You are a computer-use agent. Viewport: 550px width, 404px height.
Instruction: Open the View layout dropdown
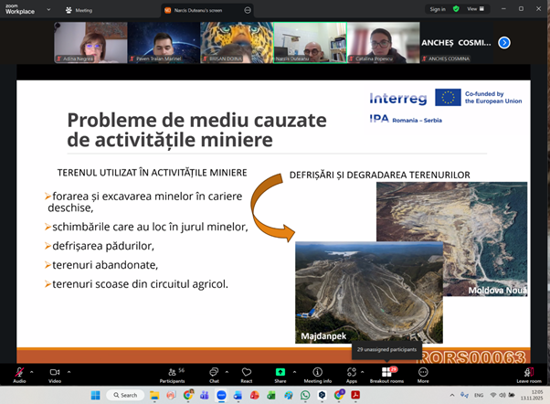476,9
